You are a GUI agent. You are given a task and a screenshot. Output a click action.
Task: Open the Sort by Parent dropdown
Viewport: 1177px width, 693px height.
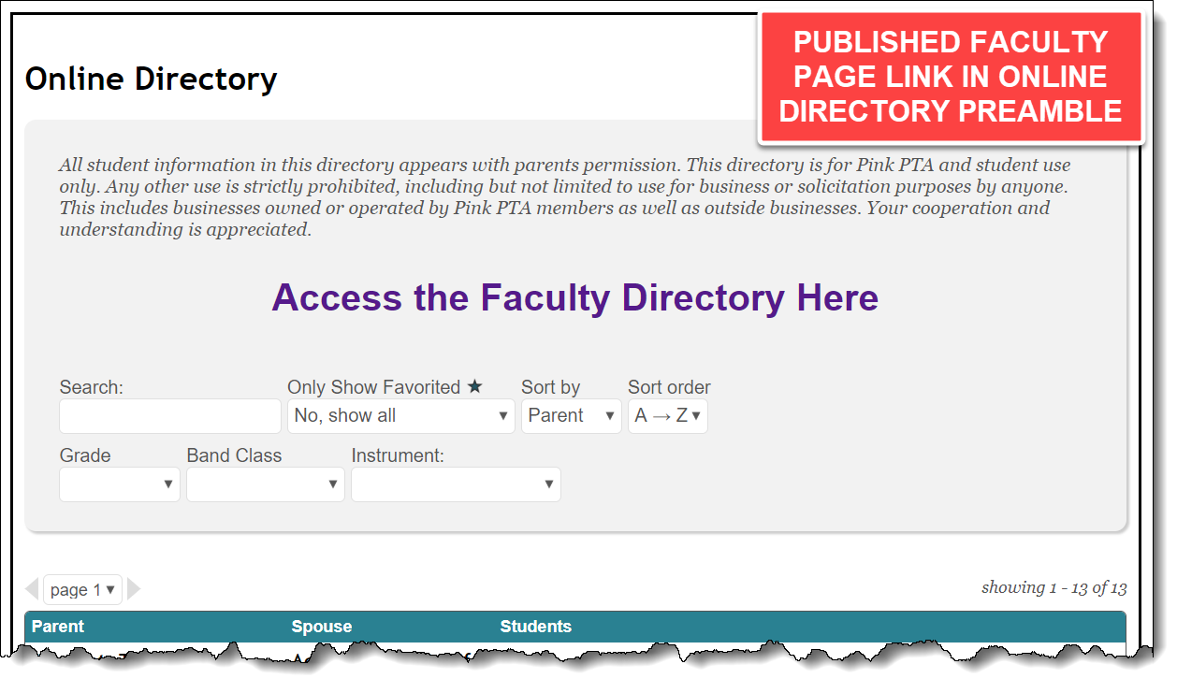tap(572, 416)
